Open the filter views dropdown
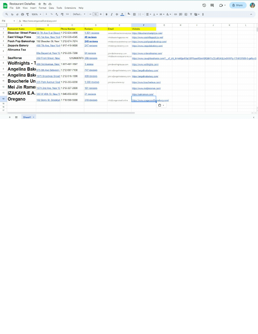Image resolution: width=258 pixels, height=334 pixels. (x=197, y=14)
